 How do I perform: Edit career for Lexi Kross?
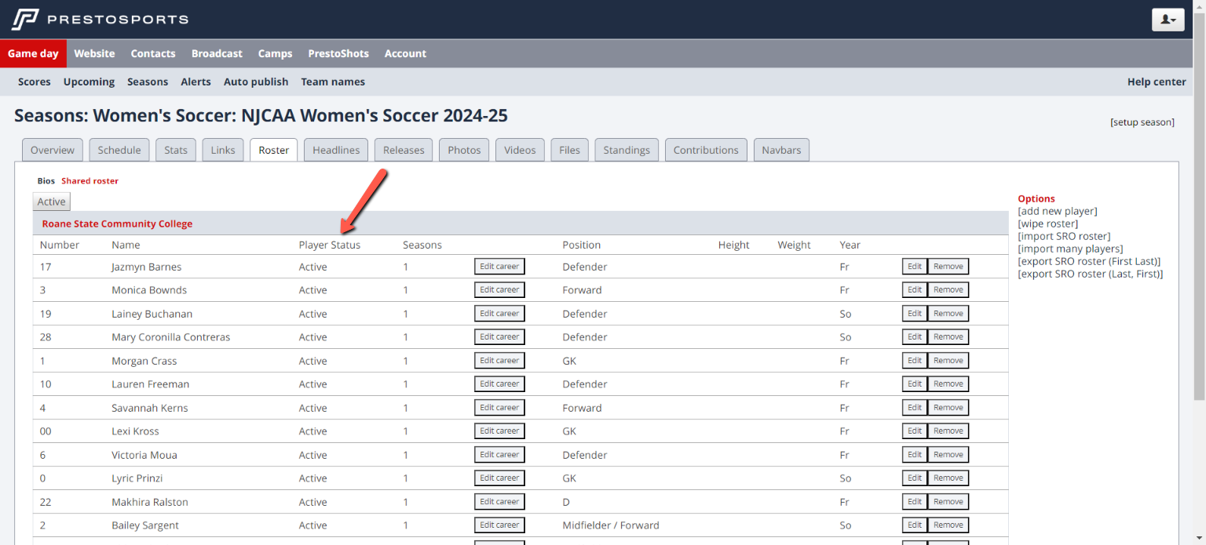[x=499, y=431]
